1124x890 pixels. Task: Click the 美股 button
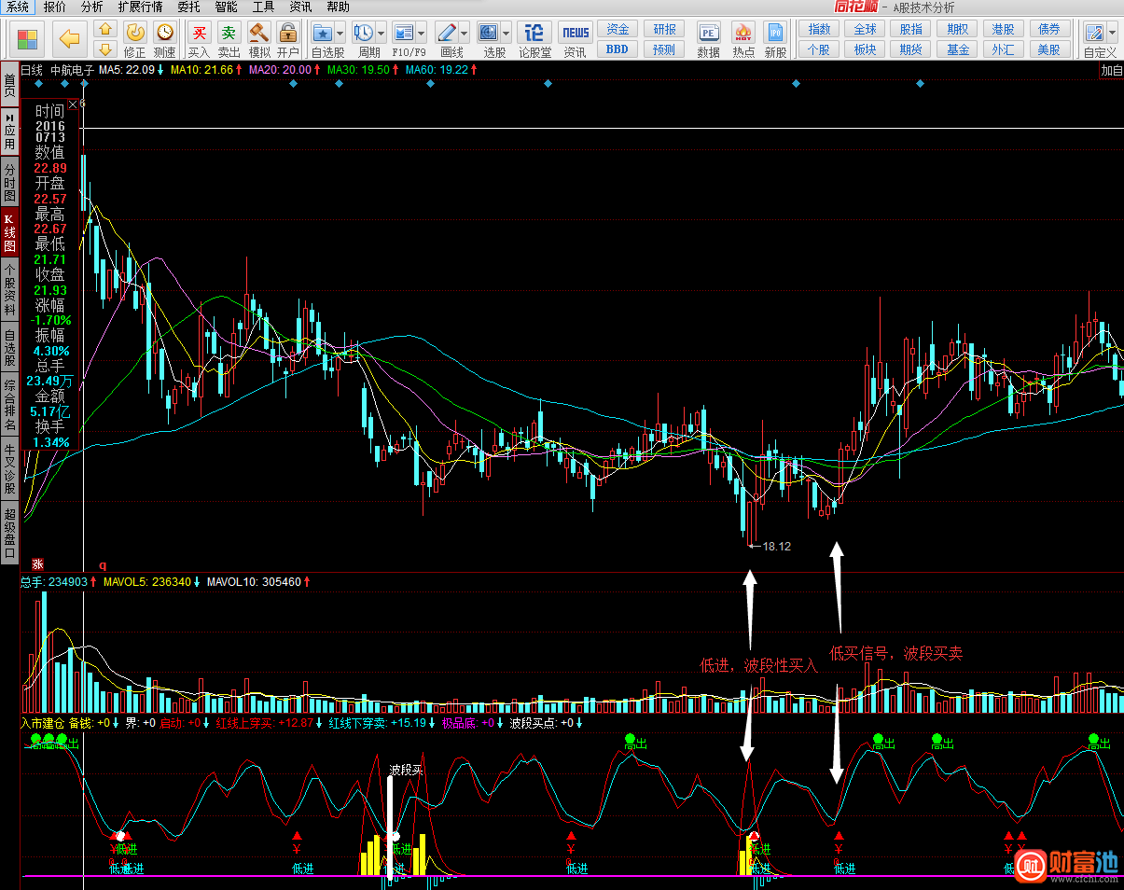click(1049, 49)
